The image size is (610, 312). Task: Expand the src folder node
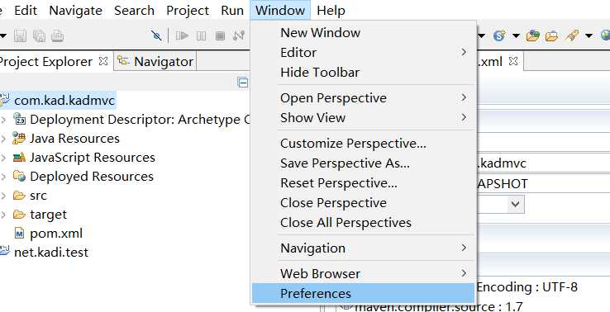(3, 196)
